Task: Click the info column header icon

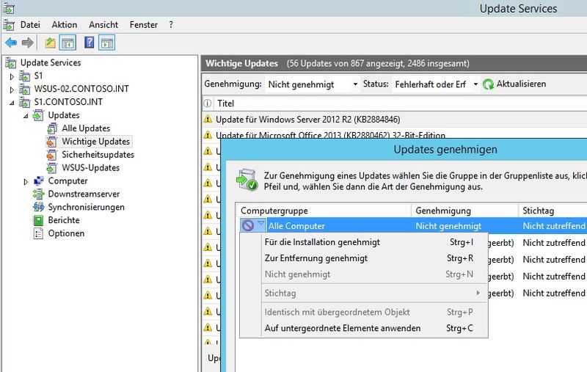Action: [207, 103]
